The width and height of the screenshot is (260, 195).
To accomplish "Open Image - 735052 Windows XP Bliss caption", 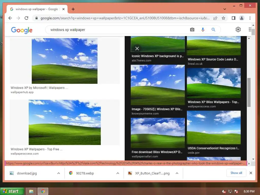I will [157, 109].
